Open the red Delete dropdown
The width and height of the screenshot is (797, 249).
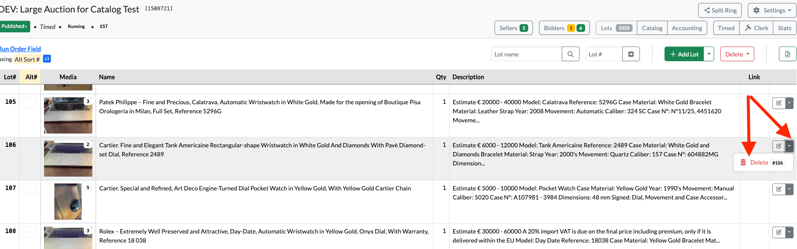point(737,54)
